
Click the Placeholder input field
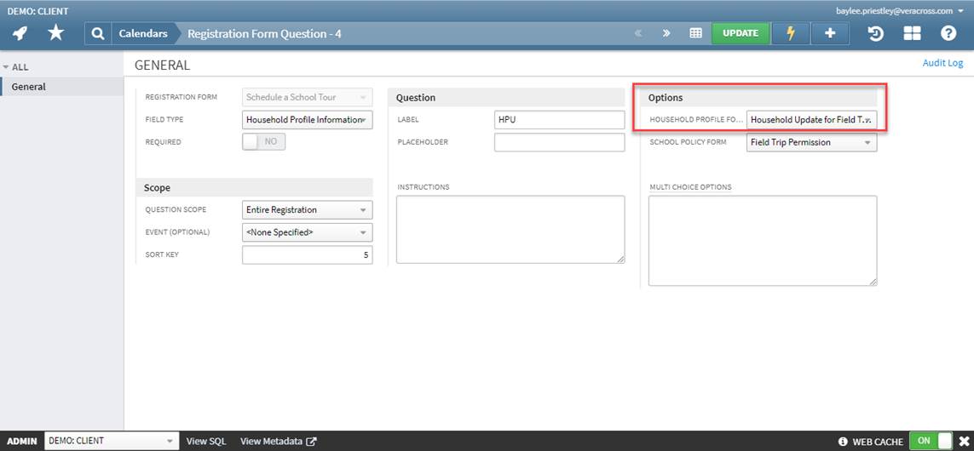coord(559,142)
